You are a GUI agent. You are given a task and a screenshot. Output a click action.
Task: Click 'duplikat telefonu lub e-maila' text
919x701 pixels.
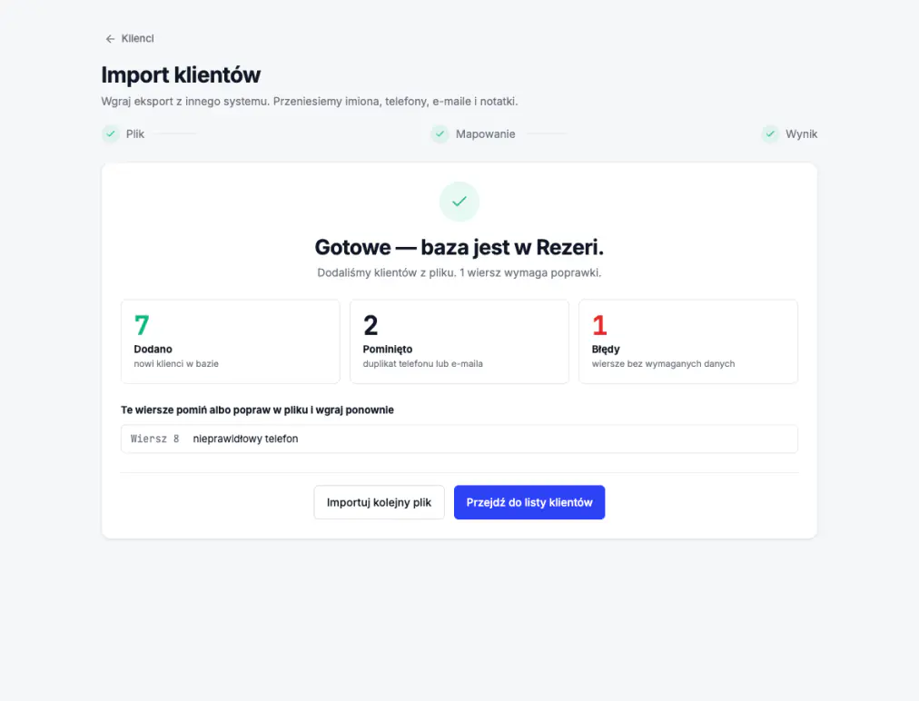pyautogui.click(x=422, y=363)
